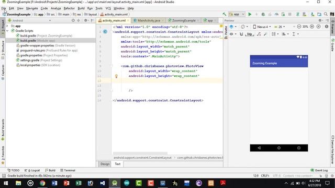Toggle the Gradle tool window side tab
Screen dimensions: 335x188
pos(332,45)
